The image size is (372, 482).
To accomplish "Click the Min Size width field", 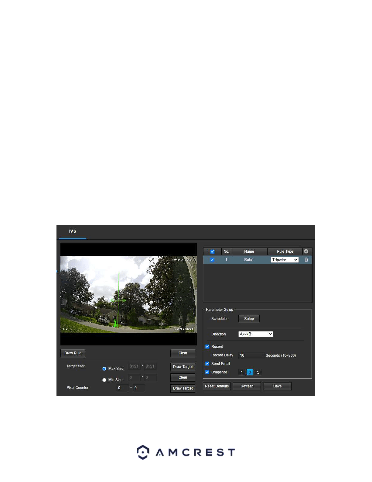I will tap(134, 378).
